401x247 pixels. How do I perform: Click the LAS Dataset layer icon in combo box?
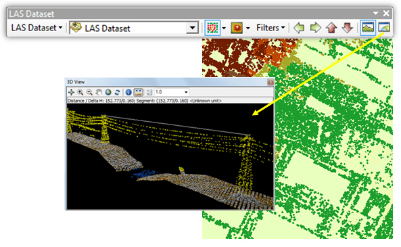coord(76,27)
